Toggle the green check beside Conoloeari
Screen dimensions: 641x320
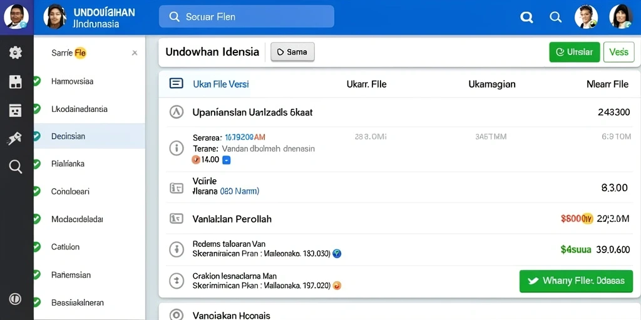[x=36, y=191]
